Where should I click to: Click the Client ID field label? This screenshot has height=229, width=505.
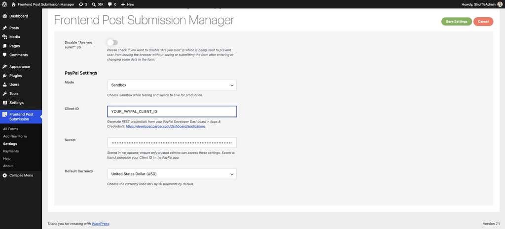point(72,109)
